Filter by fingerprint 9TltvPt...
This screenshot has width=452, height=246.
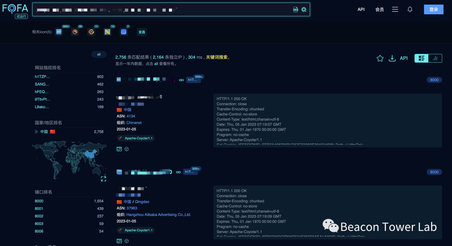click(42, 99)
